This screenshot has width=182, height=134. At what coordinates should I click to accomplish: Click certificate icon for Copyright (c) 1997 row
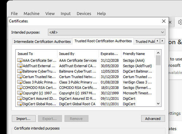[20, 93]
